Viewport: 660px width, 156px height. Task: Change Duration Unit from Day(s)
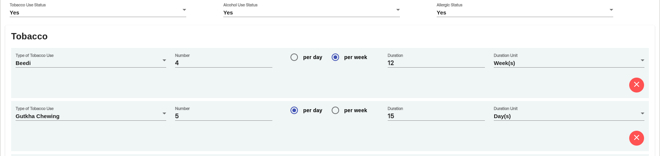(x=569, y=113)
